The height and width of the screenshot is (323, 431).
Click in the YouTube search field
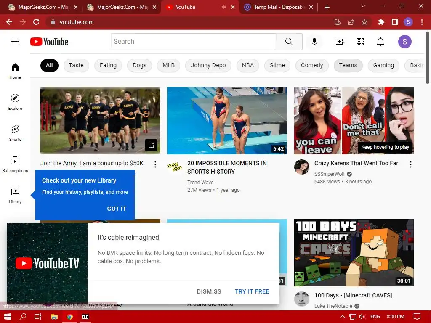(x=193, y=42)
